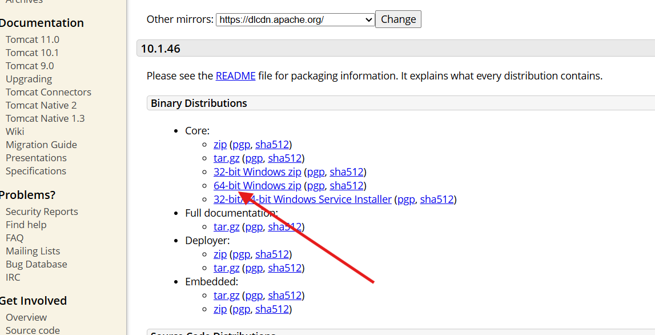Open the Overview link under Get Involved

26,317
